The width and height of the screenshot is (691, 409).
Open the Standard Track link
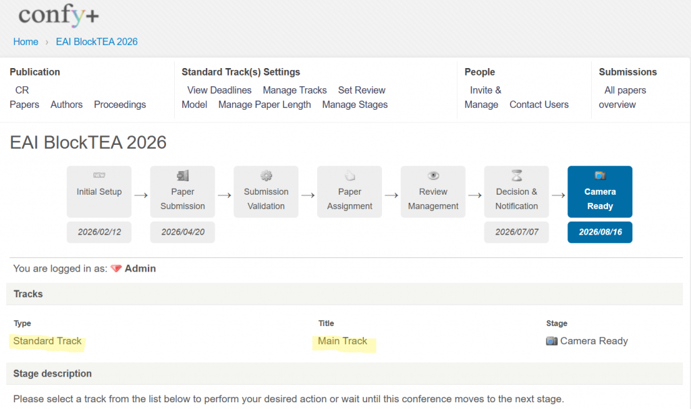pyautogui.click(x=47, y=341)
